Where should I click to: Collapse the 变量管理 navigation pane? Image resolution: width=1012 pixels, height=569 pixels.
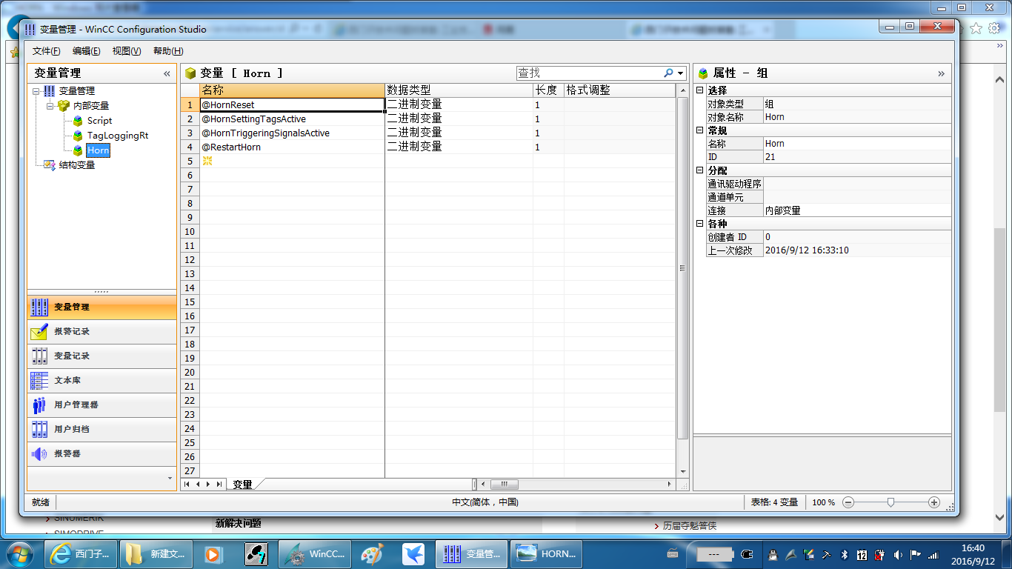tap(167, 73)
